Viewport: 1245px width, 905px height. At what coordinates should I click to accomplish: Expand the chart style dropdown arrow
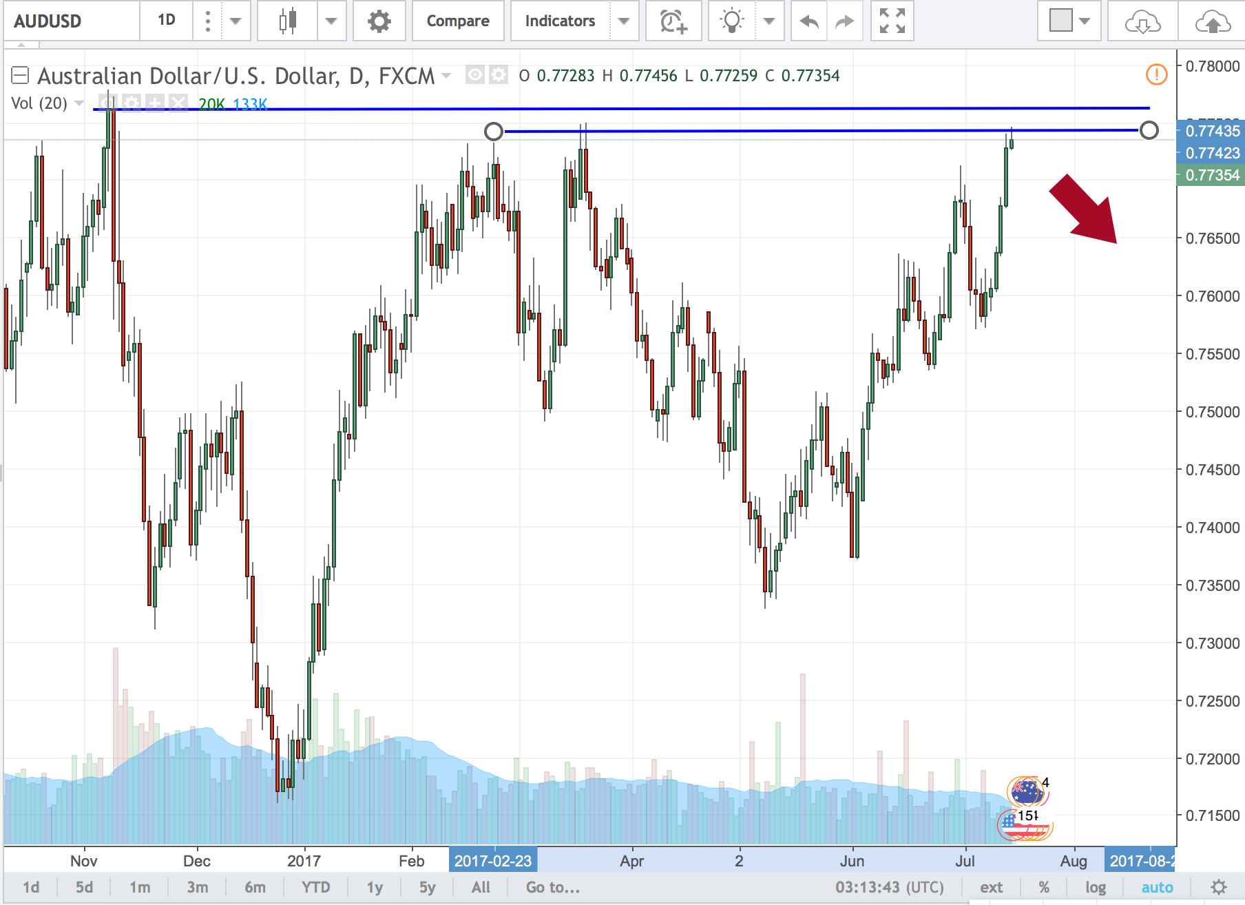click(x=331, y=21)
